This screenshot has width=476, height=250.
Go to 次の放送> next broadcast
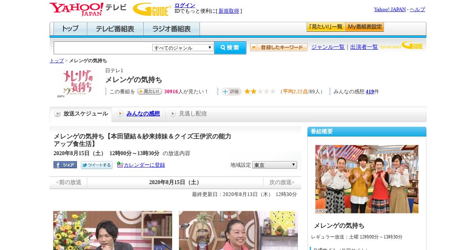282,183
